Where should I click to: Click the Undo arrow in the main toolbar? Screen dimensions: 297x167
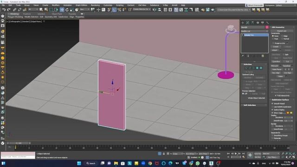pos(4,10)
